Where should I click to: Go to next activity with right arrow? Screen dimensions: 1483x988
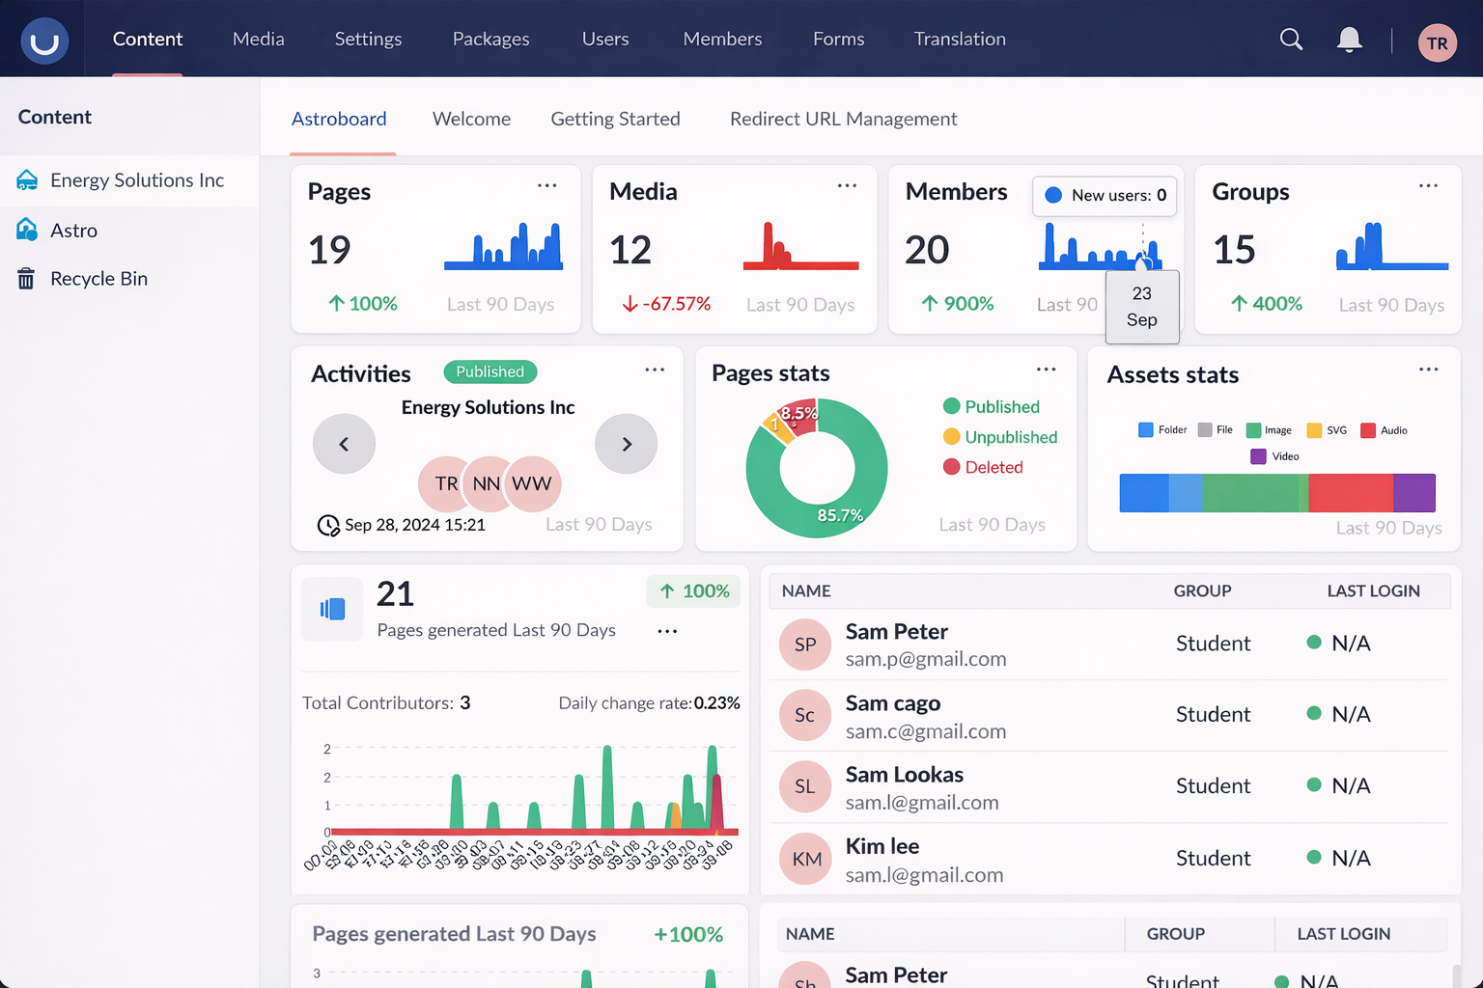click(627, 444)
